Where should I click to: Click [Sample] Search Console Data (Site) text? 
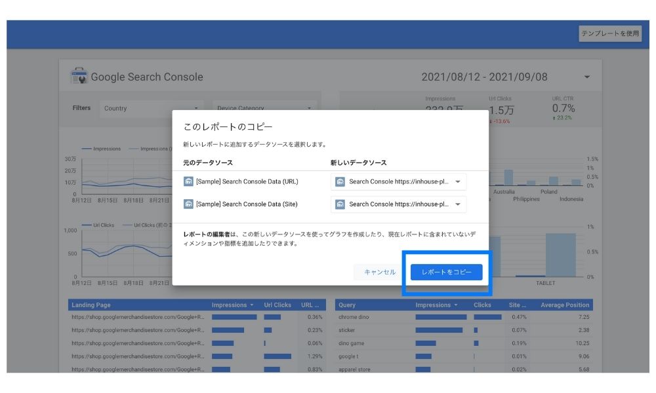pos(247,204)
